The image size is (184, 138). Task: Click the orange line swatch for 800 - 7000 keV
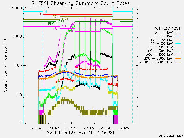click(178, 58)
